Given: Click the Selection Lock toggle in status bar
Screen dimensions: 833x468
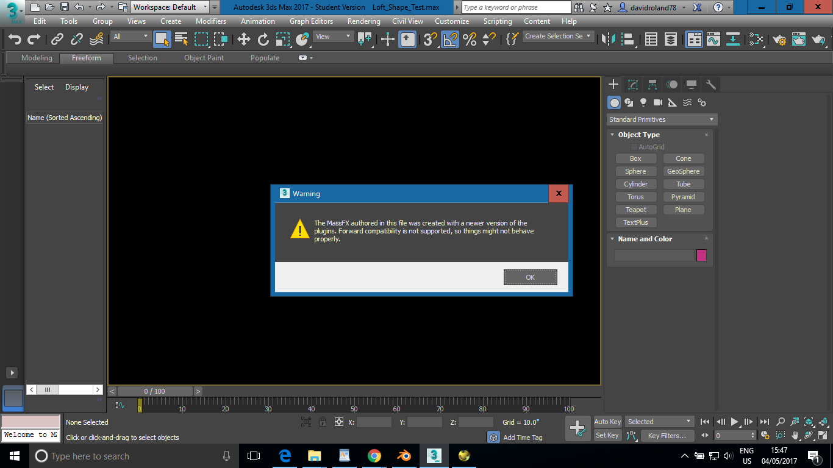Looking at the screenshot, I should tap(323, 422).
